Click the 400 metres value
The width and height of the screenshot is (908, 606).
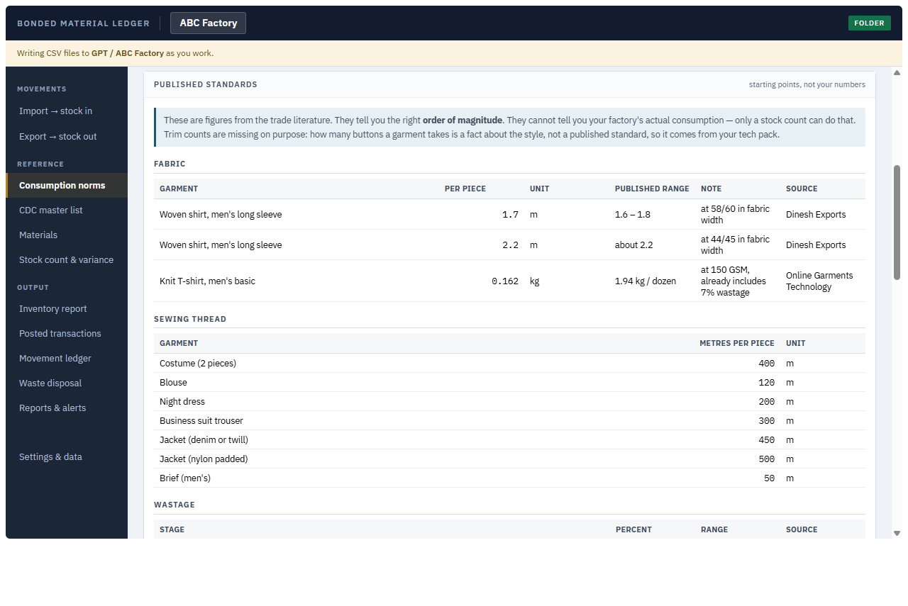(x=766, y=364)
